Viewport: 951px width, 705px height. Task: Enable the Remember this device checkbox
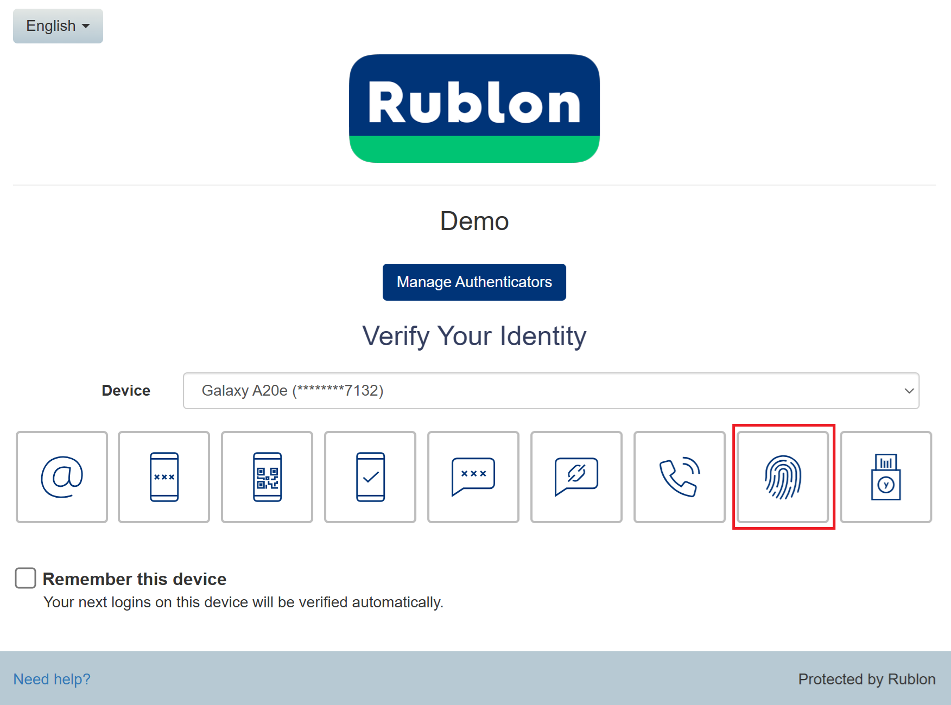pyautogui.click(x=26, y=578)
